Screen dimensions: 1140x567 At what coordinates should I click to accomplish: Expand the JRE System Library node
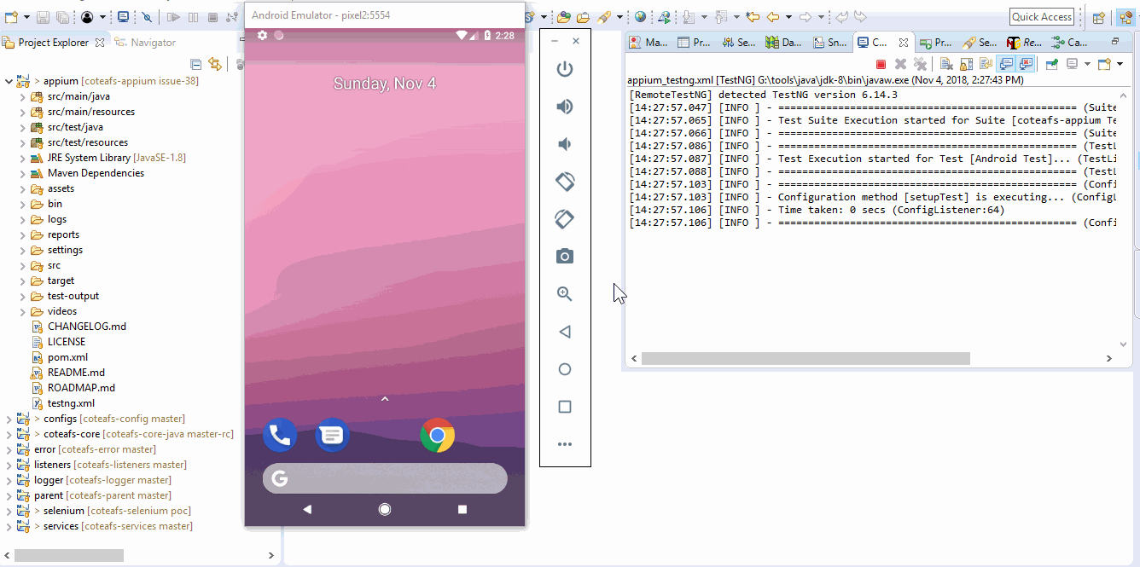click(x=23, y=158)
